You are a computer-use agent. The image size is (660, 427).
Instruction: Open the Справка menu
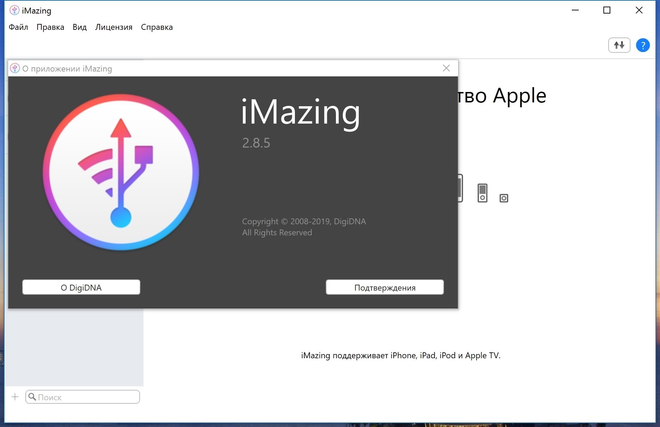click(x=157, y=27)
